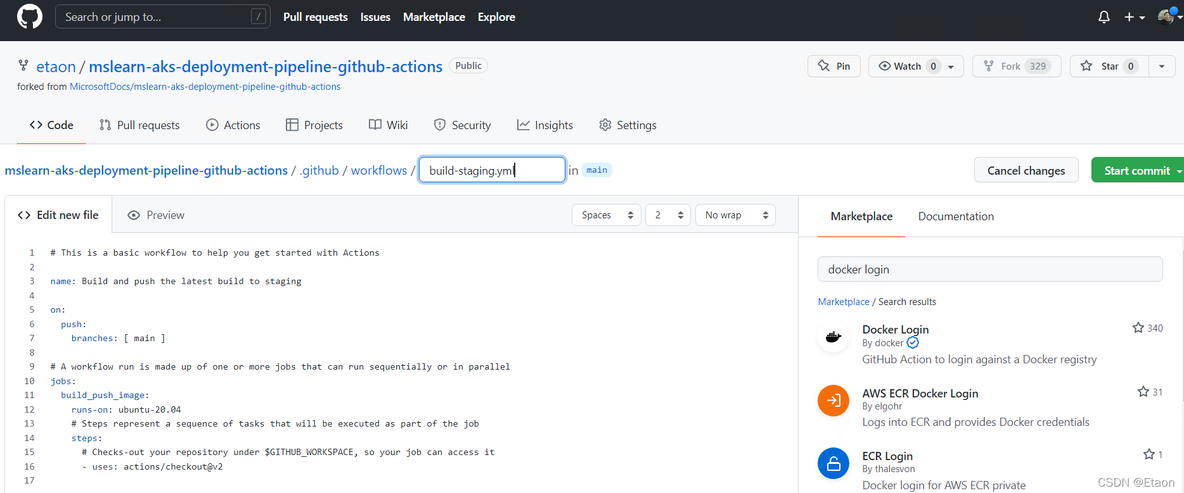Click the etaon owner link
1184x493 pixels.
tap(56, 66)
